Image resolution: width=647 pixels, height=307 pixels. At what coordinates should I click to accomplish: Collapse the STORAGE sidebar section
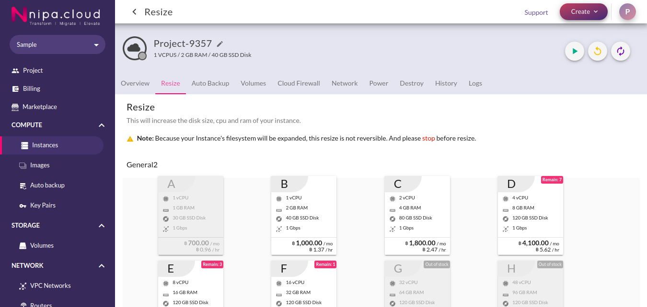click(102, 225)
